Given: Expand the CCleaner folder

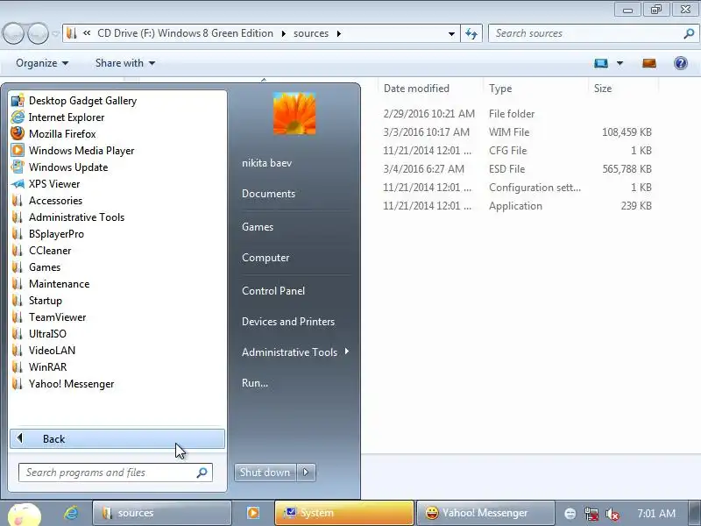Looking at the screenshot, I should (x=50, y=251).
